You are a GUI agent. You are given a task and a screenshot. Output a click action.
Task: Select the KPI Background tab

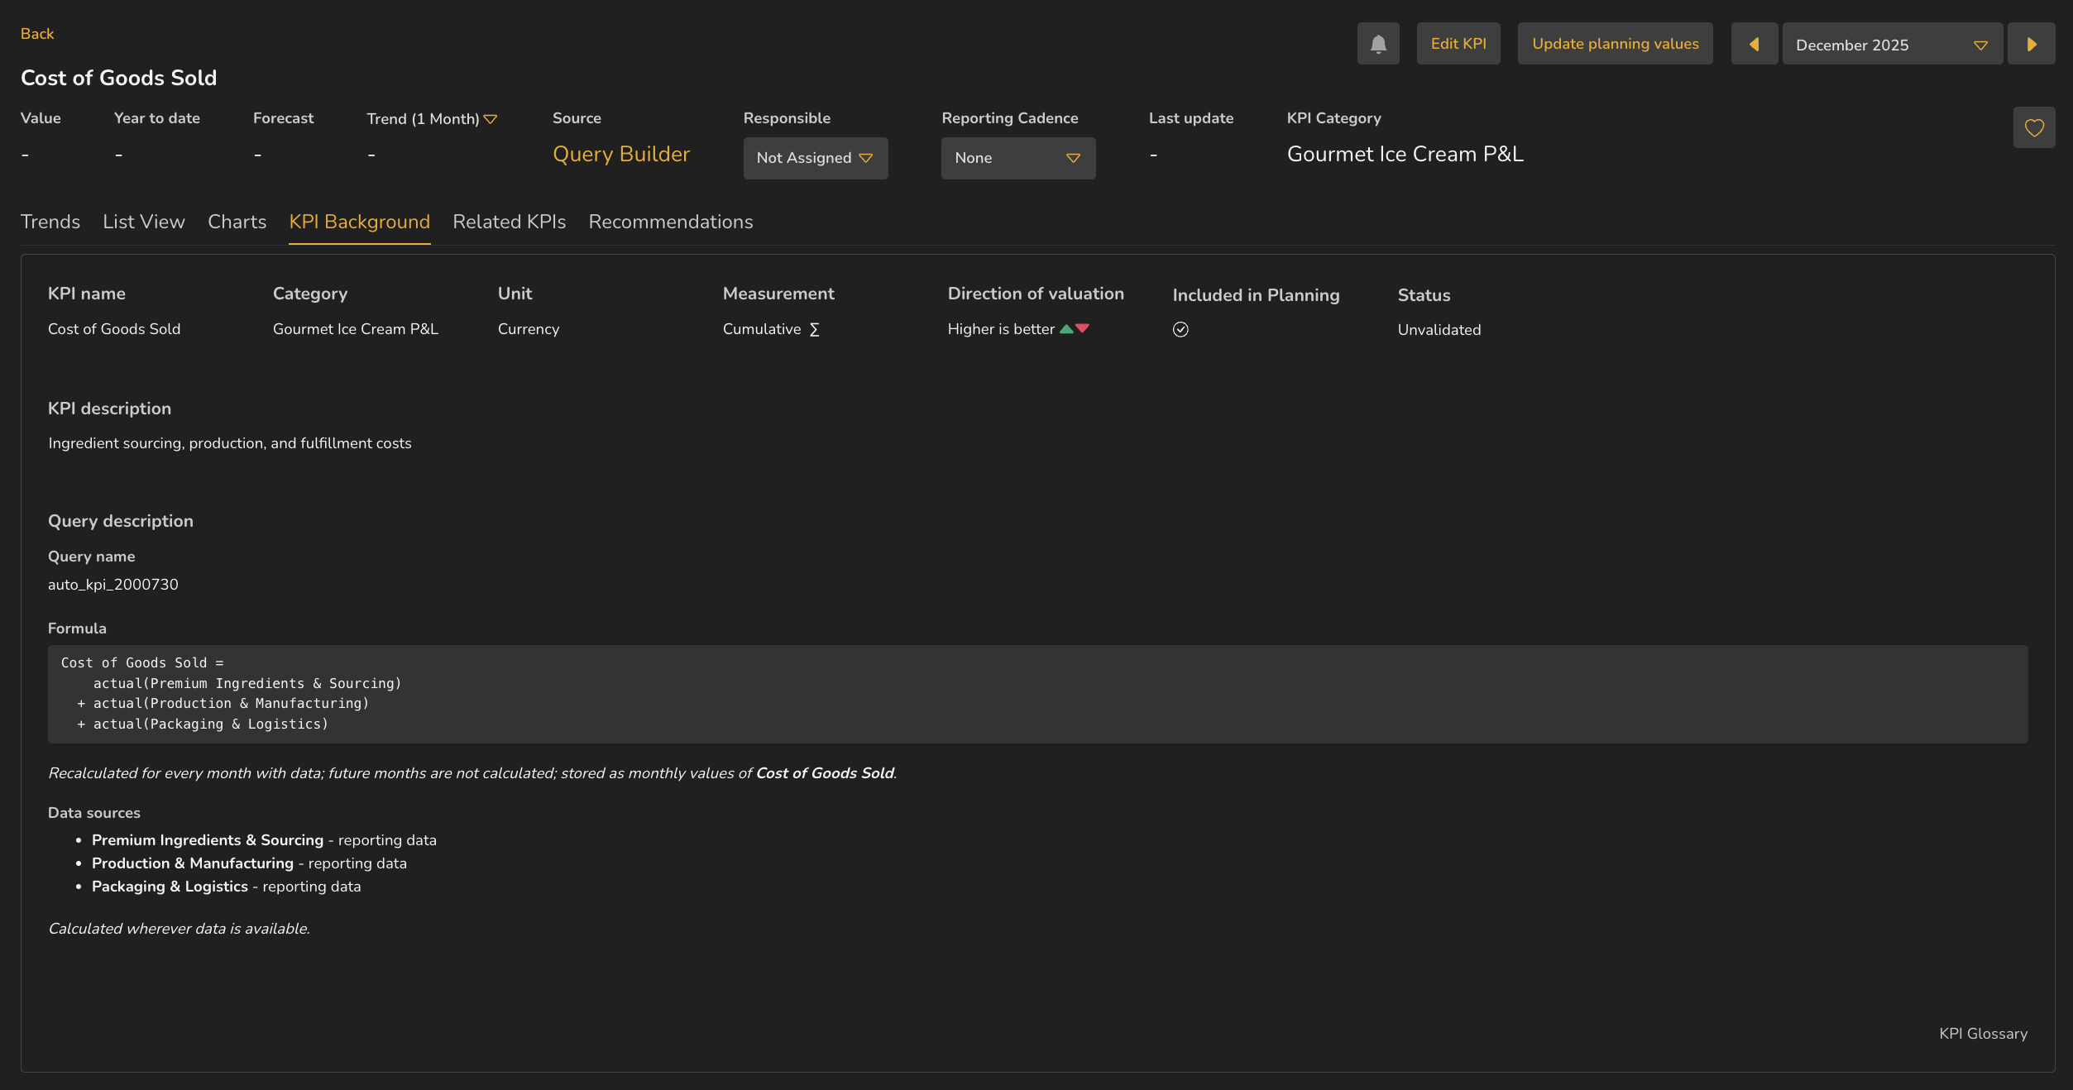360,222
